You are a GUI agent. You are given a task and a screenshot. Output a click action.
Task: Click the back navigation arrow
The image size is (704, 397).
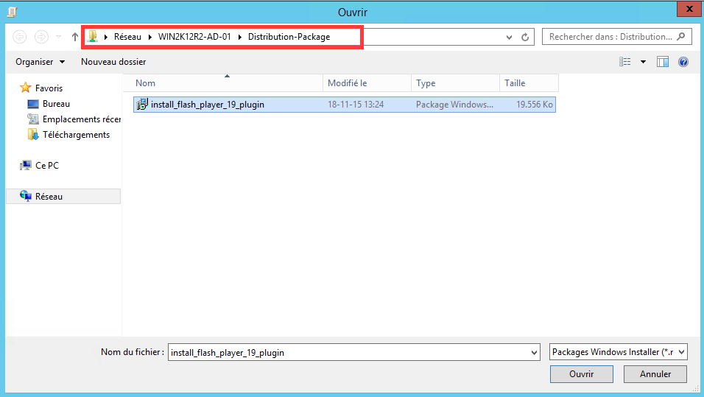[20, 37]
